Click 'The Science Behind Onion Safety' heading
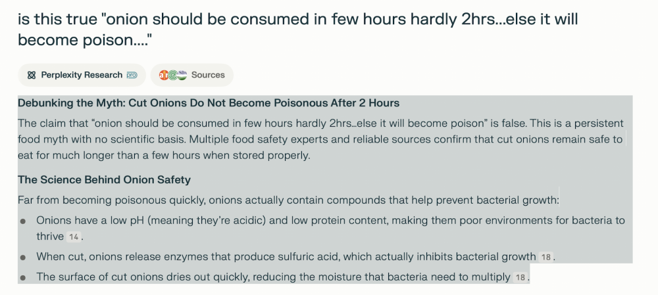 point(104,180)
